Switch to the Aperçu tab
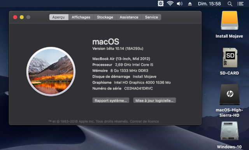 click(59, 17)
